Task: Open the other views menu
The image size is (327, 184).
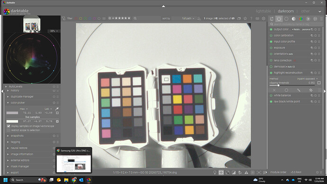Action: 305,11
